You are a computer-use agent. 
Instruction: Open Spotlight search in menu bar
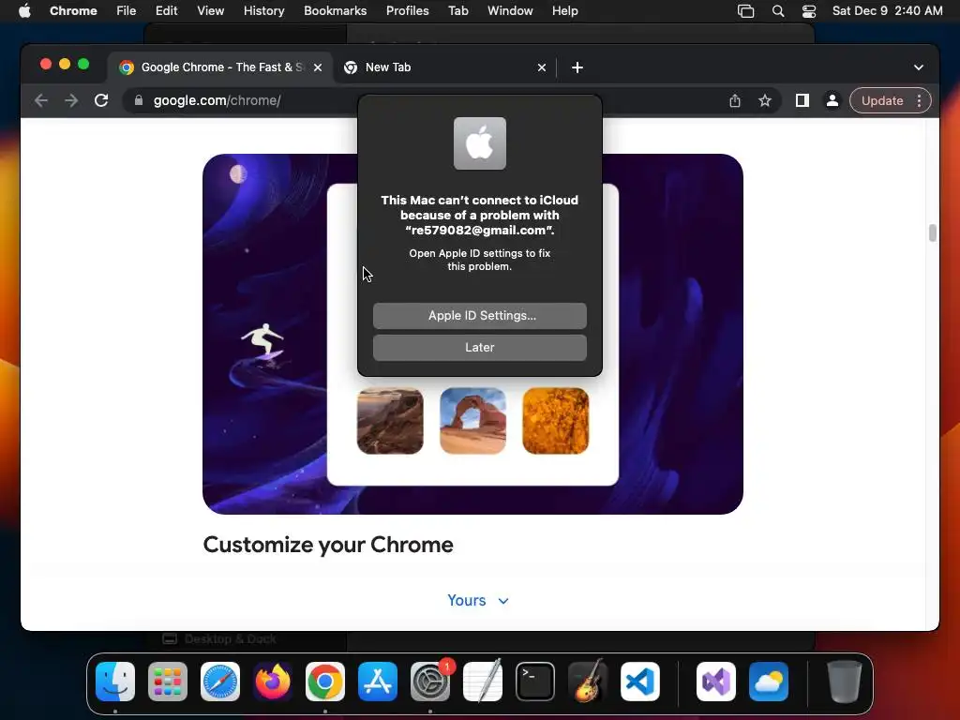(x=777, y=11)
